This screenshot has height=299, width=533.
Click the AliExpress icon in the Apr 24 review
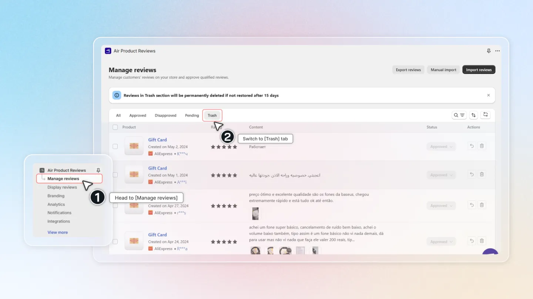pos(150,249)
